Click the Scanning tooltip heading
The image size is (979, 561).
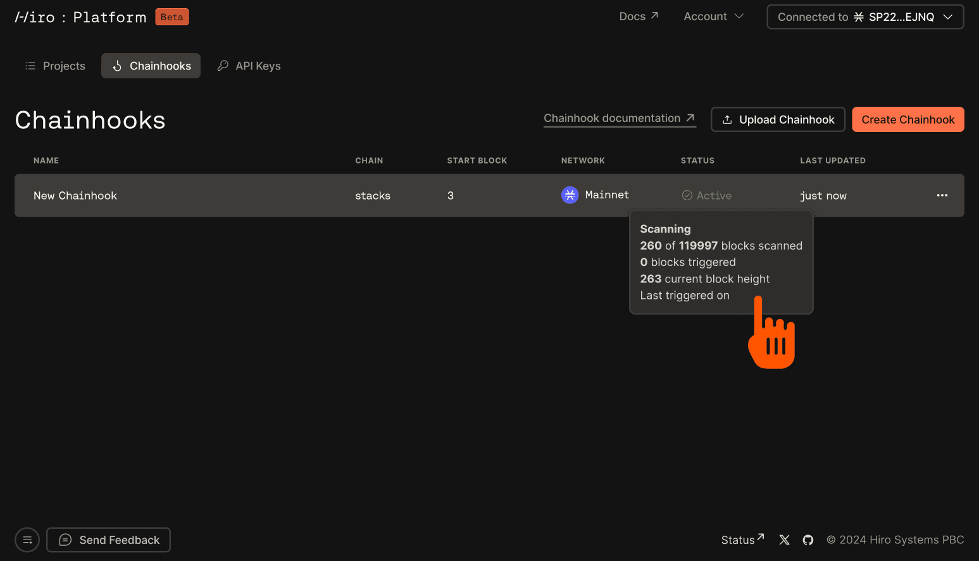[x=665, y=229]
